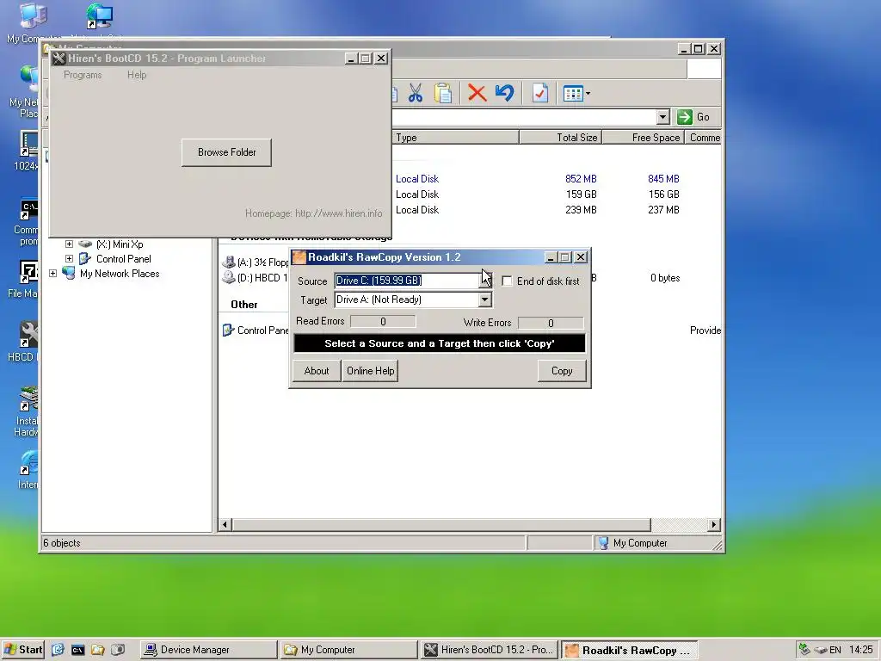
Task: Expand the Control Panel tree node
Action: point(69,258)
